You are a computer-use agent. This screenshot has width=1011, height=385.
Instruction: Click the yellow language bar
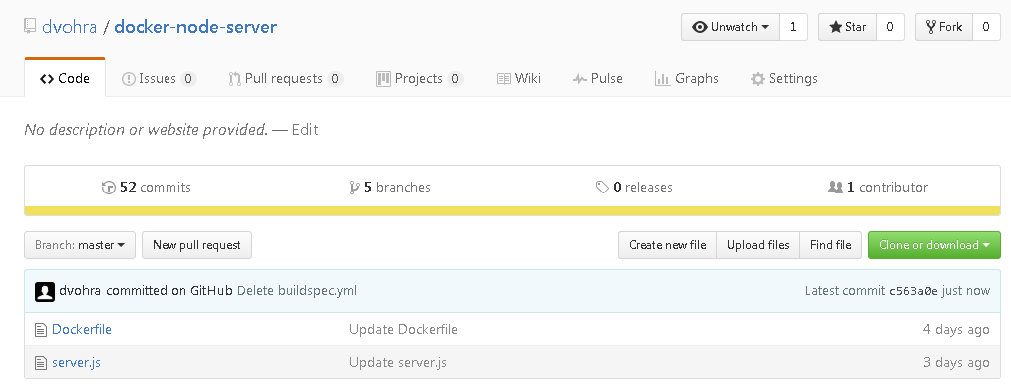click(512, 210)
